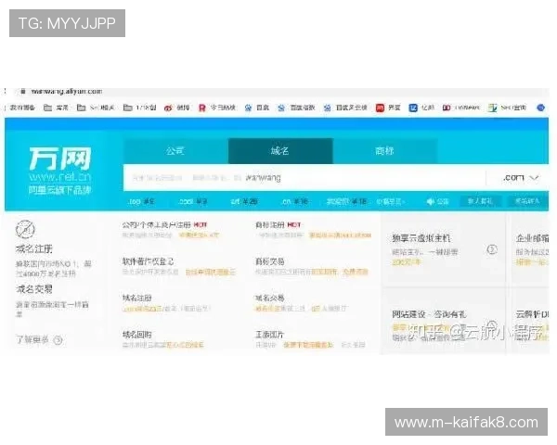Click the domain search input field
This screenshot has height=445, width=557.
coord(304,177)
